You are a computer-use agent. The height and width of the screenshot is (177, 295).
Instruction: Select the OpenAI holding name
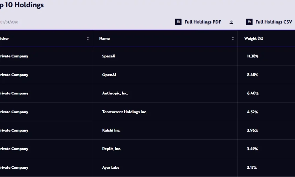click(109, 75)
